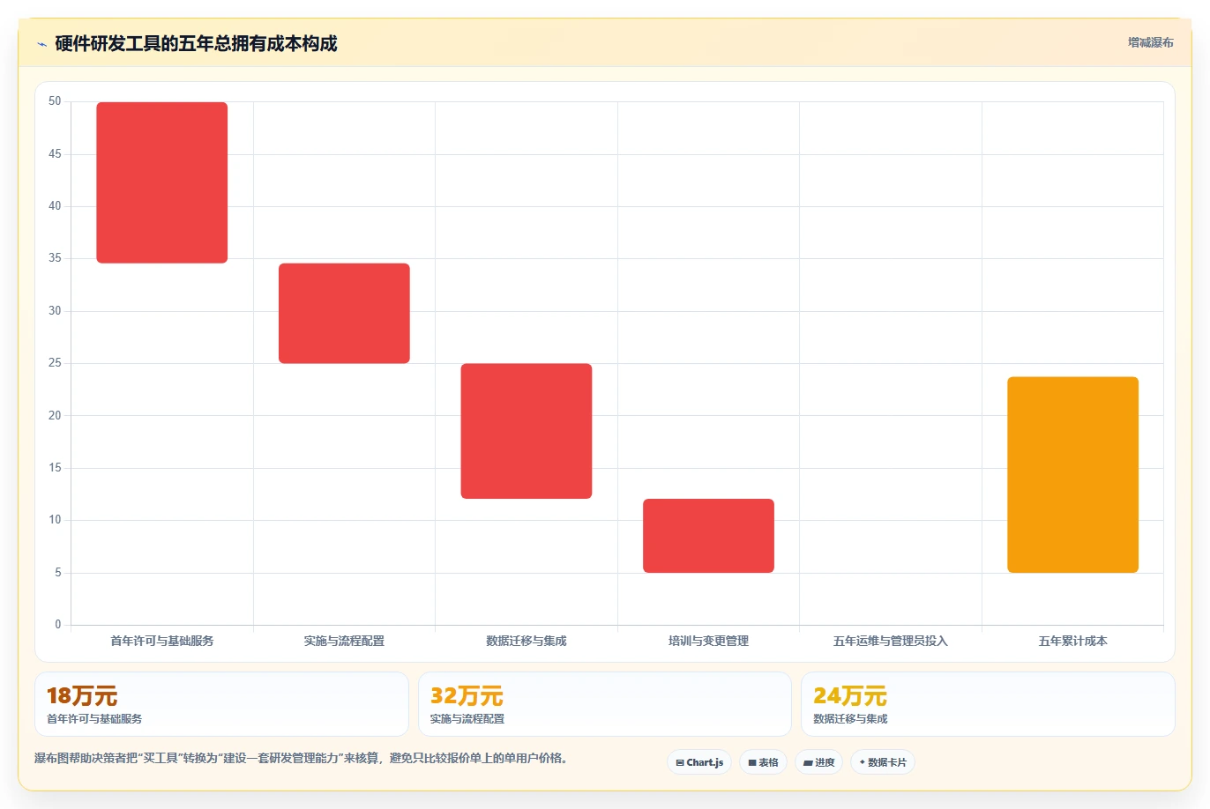Click the y-axis value 50

[x=55, y=101]
